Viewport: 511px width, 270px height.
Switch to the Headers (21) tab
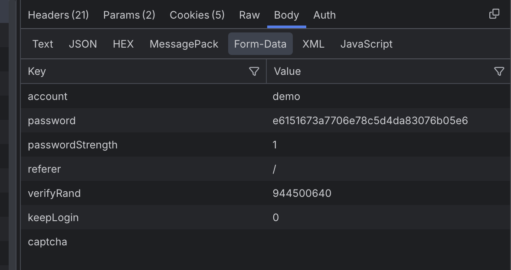tap(58, 15)
